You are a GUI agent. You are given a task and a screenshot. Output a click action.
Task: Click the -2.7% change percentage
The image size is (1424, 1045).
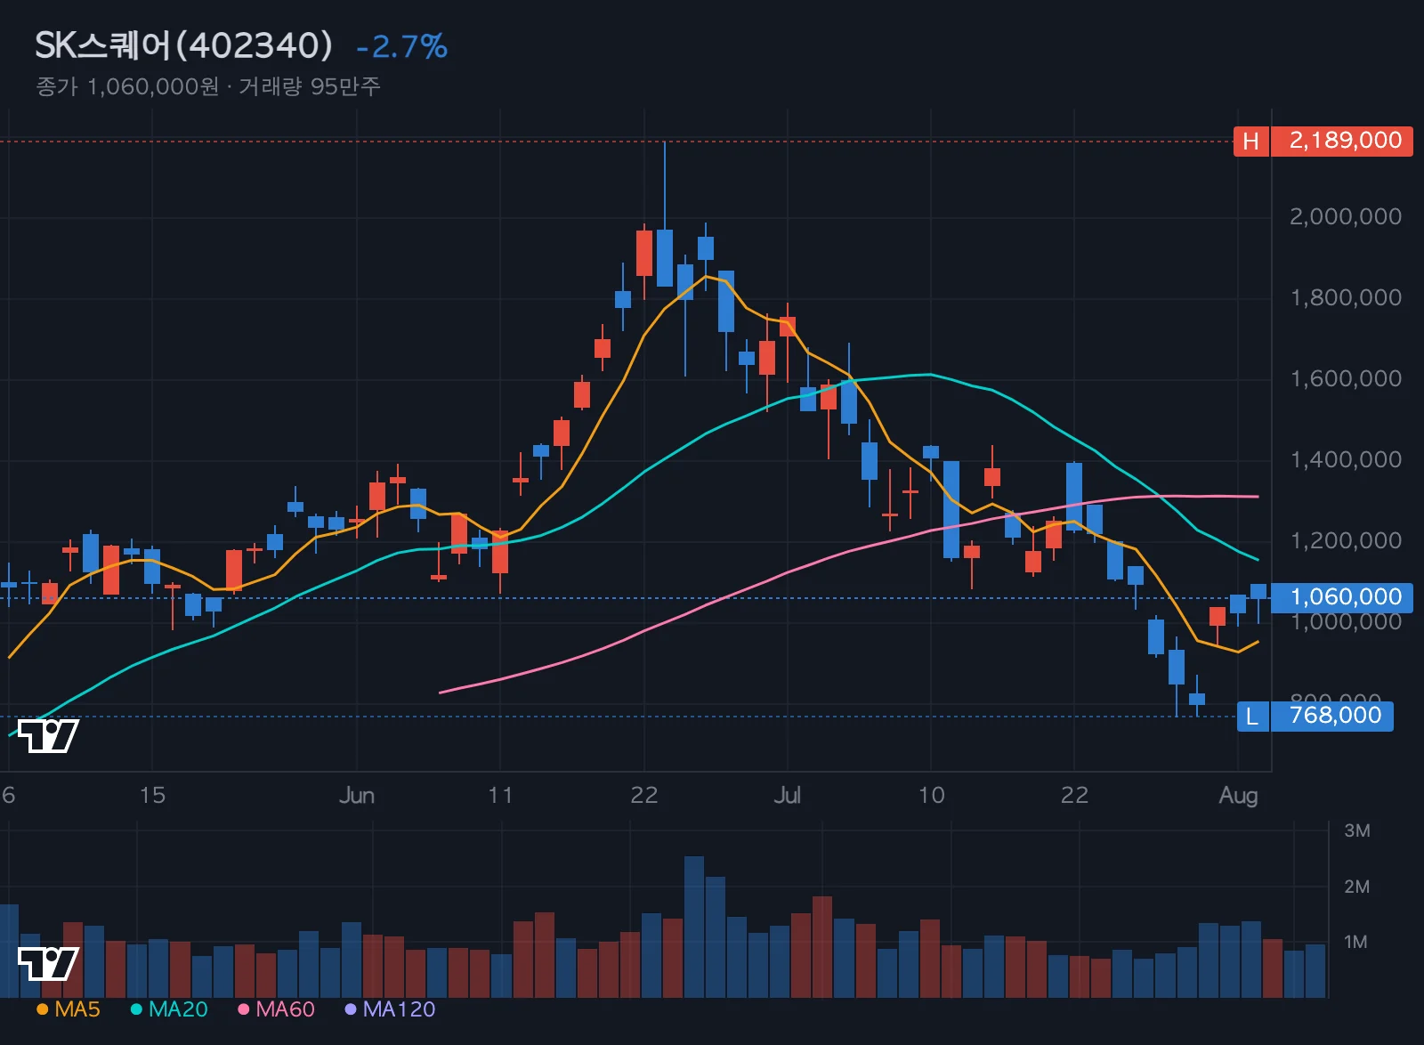point(401,46)
